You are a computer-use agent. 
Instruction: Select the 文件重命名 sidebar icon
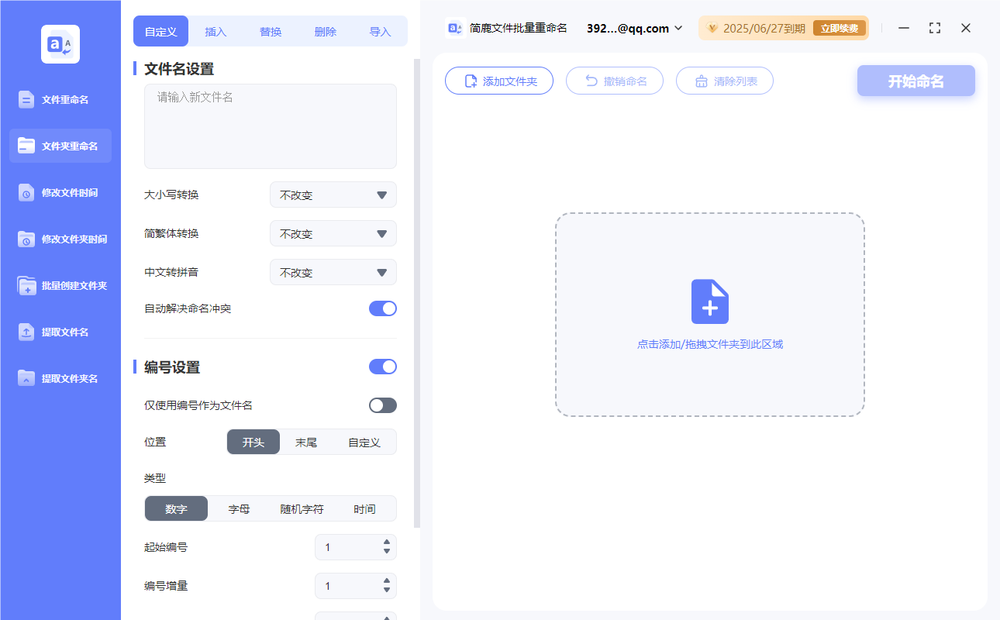coord(60,99)
